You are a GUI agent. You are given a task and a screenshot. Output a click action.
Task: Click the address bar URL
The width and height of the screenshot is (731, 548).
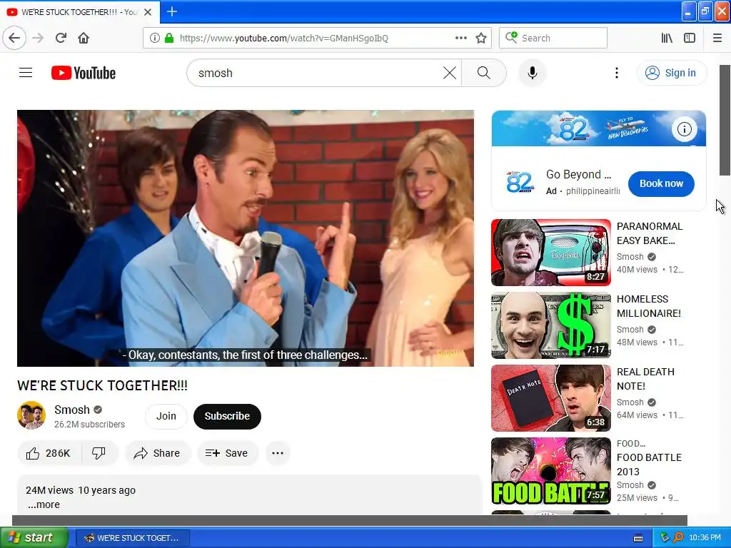click(284, 39)
